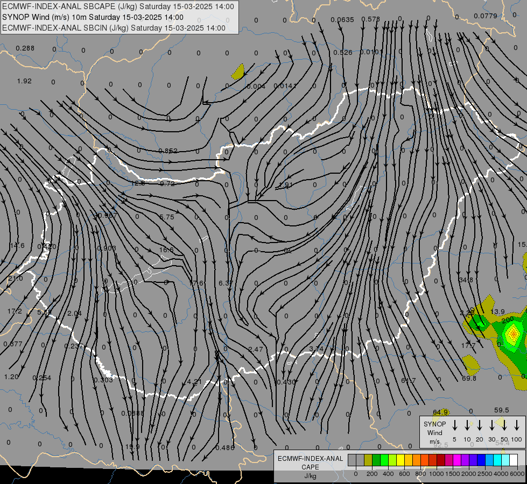Click the '2.47' value on the map

pos(256,350)
